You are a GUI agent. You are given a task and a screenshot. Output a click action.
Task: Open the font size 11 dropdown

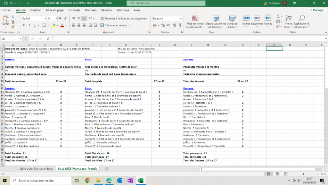click(56, 19)
